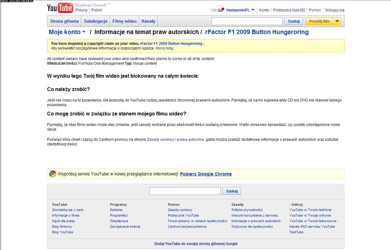Select the Polski language link

[97, 10]
